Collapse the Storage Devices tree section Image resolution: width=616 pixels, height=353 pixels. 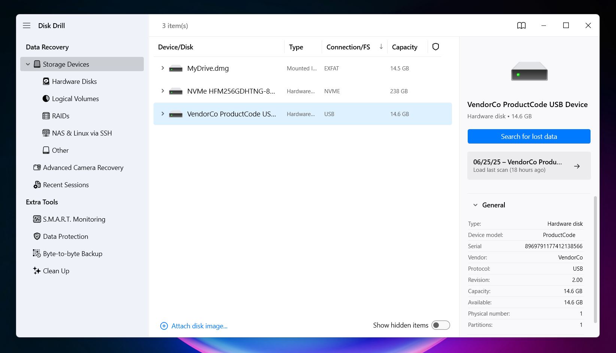28,64
